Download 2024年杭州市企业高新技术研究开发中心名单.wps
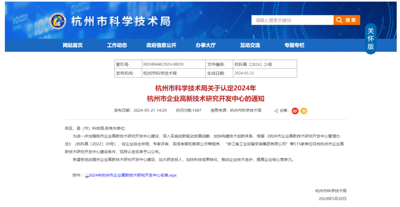Screen dimensions: 400x207 [x=133, y=175]
